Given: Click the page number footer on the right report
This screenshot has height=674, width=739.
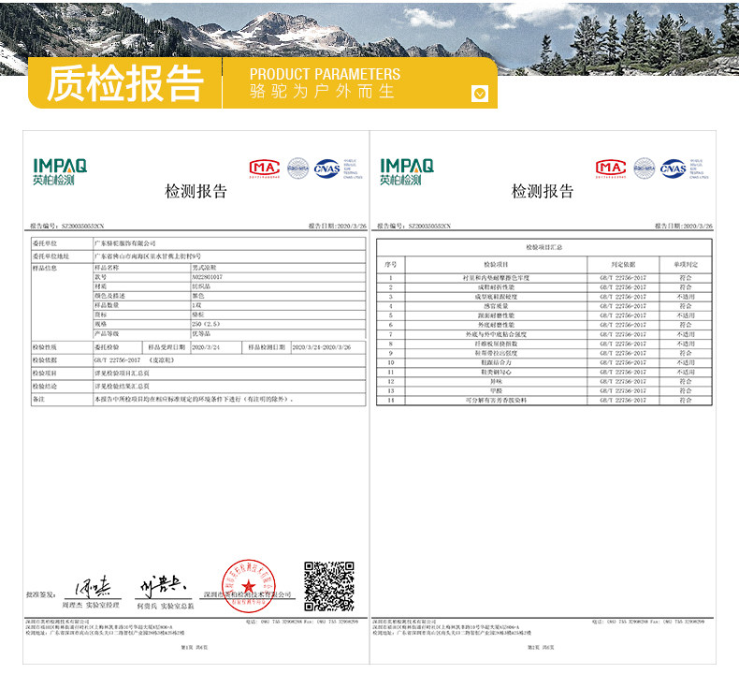Looking at the screenshot, I should tap(541, 648).
